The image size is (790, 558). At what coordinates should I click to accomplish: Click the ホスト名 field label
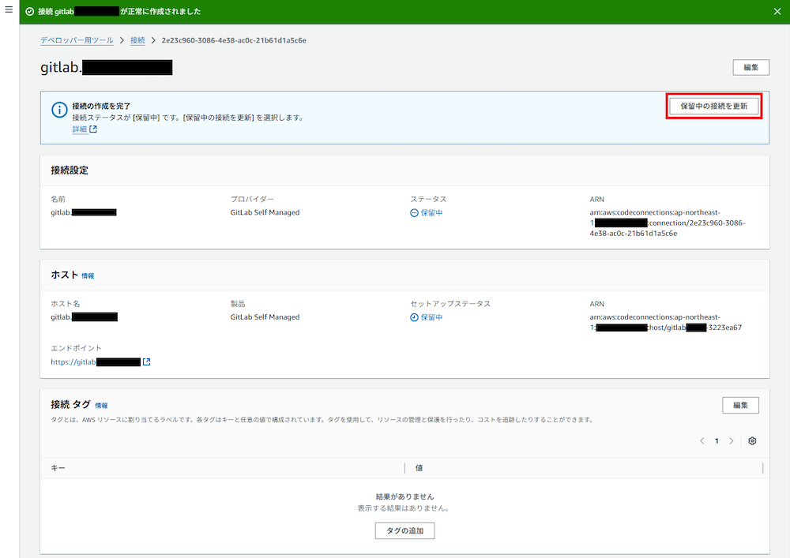66,304
